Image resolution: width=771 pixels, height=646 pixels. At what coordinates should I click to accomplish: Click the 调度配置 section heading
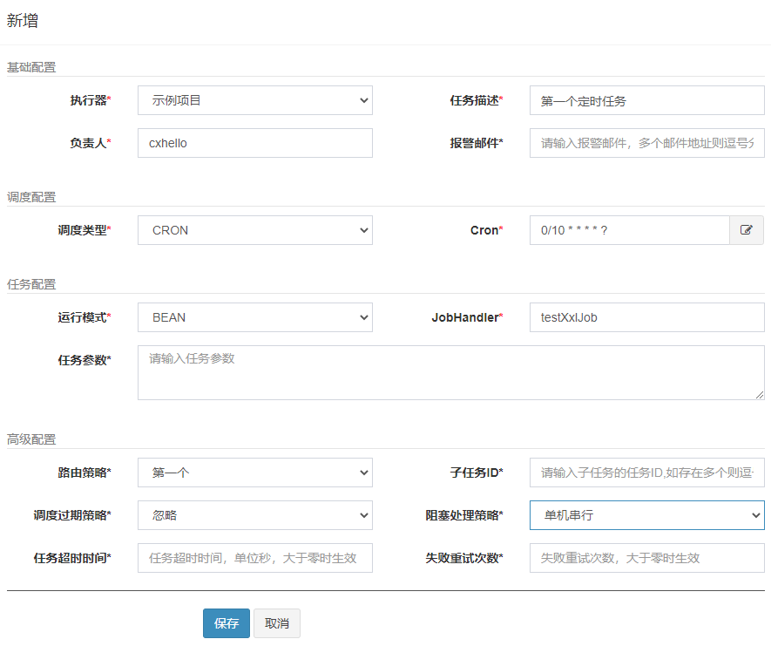pyautogui.click(x=31, y=197)
